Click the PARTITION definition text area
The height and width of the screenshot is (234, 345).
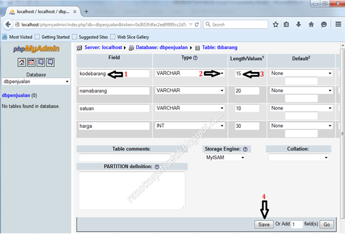(132, 191)
